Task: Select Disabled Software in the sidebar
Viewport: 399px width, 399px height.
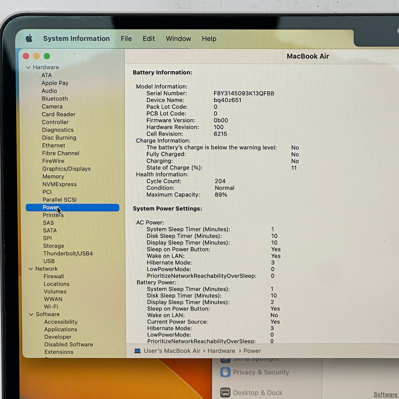Action: click(69, 344)
